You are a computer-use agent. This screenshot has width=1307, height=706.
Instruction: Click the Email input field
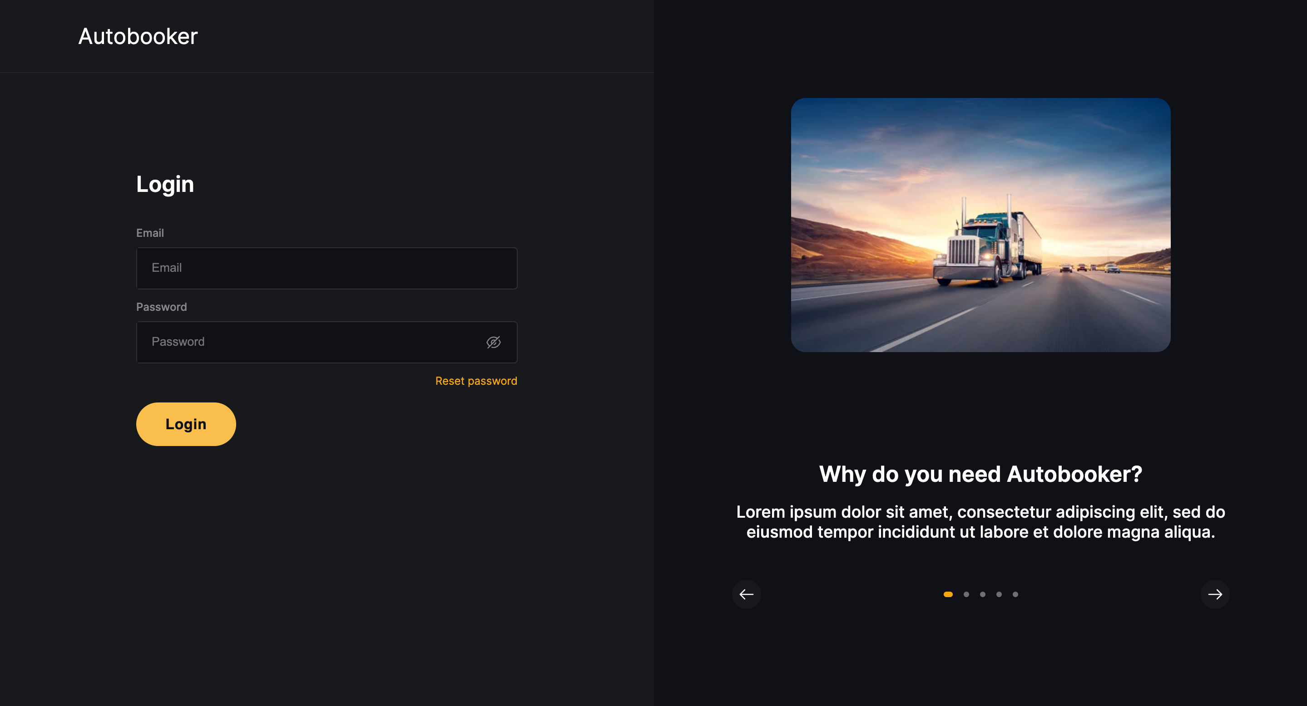point(327,268)
